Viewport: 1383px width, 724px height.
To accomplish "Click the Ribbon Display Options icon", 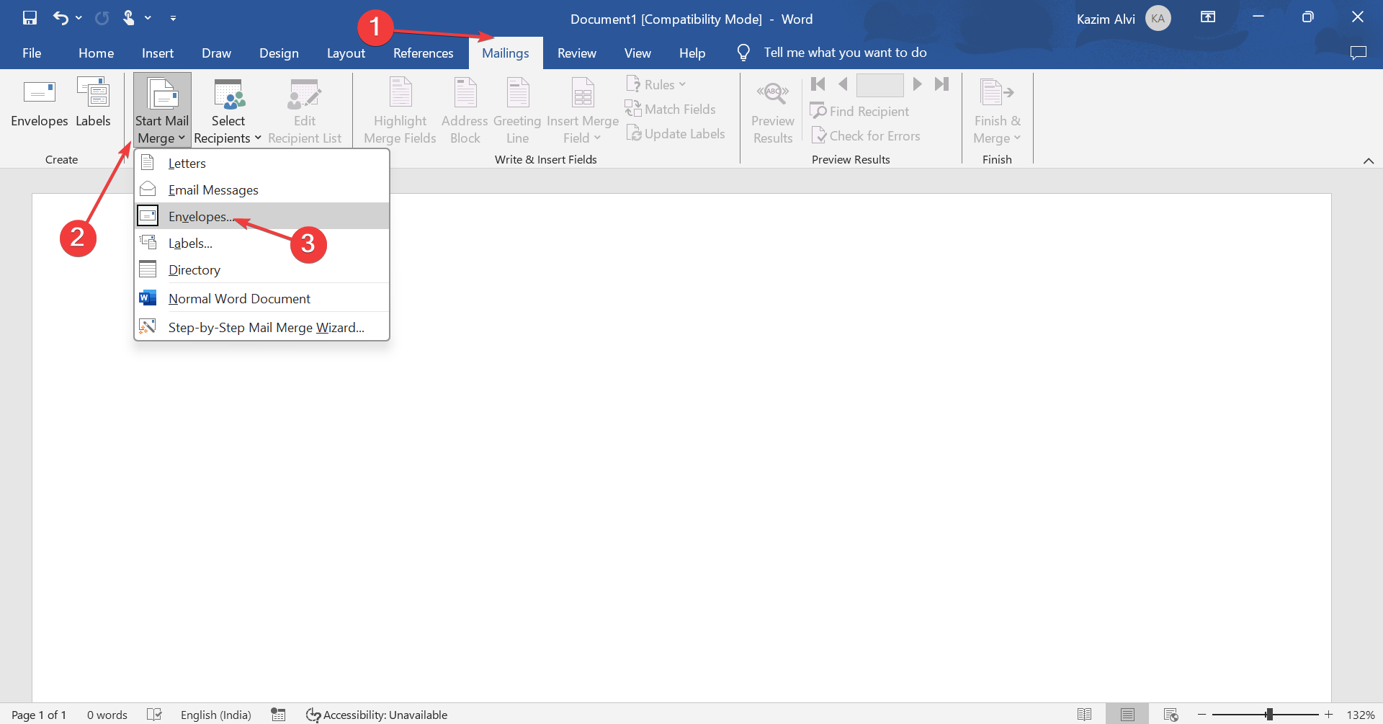I will [1208, 17].
